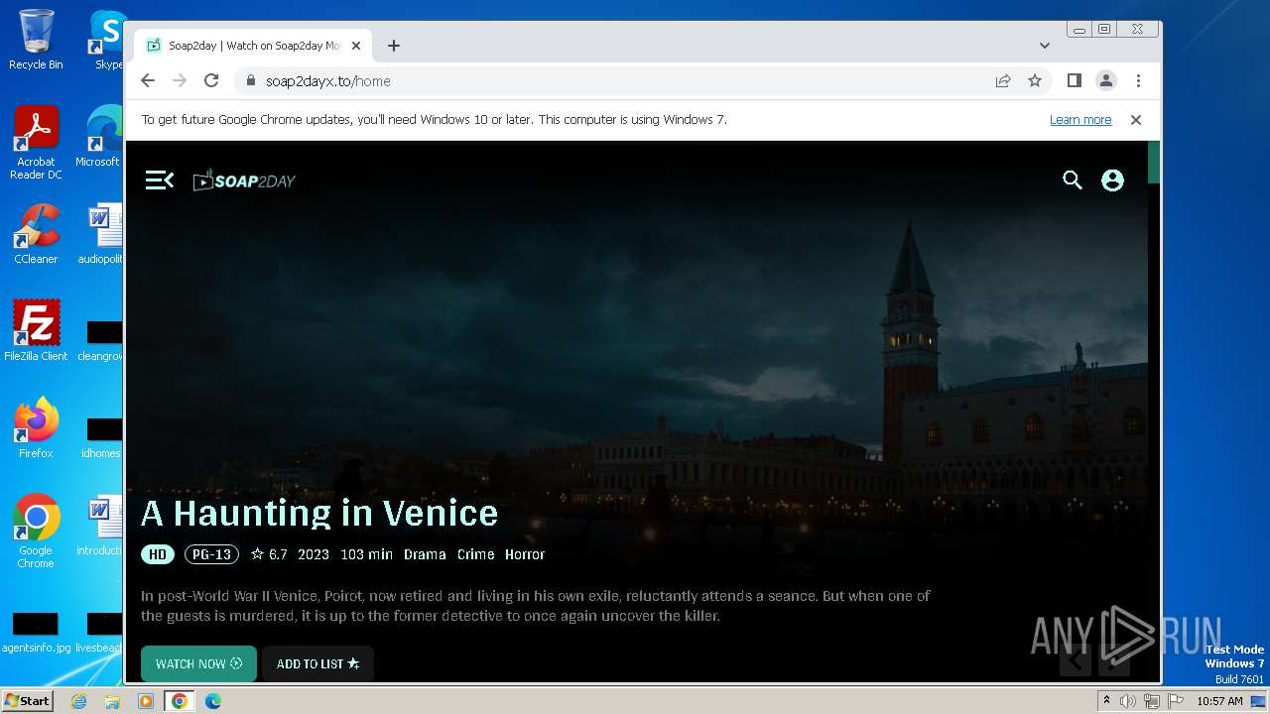Toggle Chrome side panel icon
The height and width of the screenshot is (714, 1270).
point(1075,81)
